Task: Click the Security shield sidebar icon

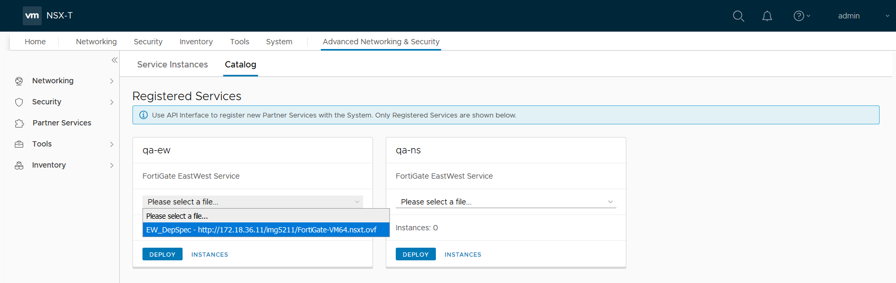Action: (20, 102)
